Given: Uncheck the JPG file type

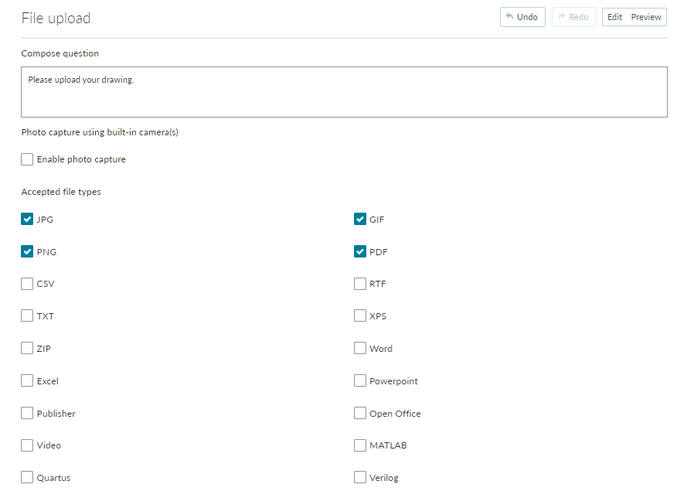Looking at the screenshot, I should click(x=27, y=219).
